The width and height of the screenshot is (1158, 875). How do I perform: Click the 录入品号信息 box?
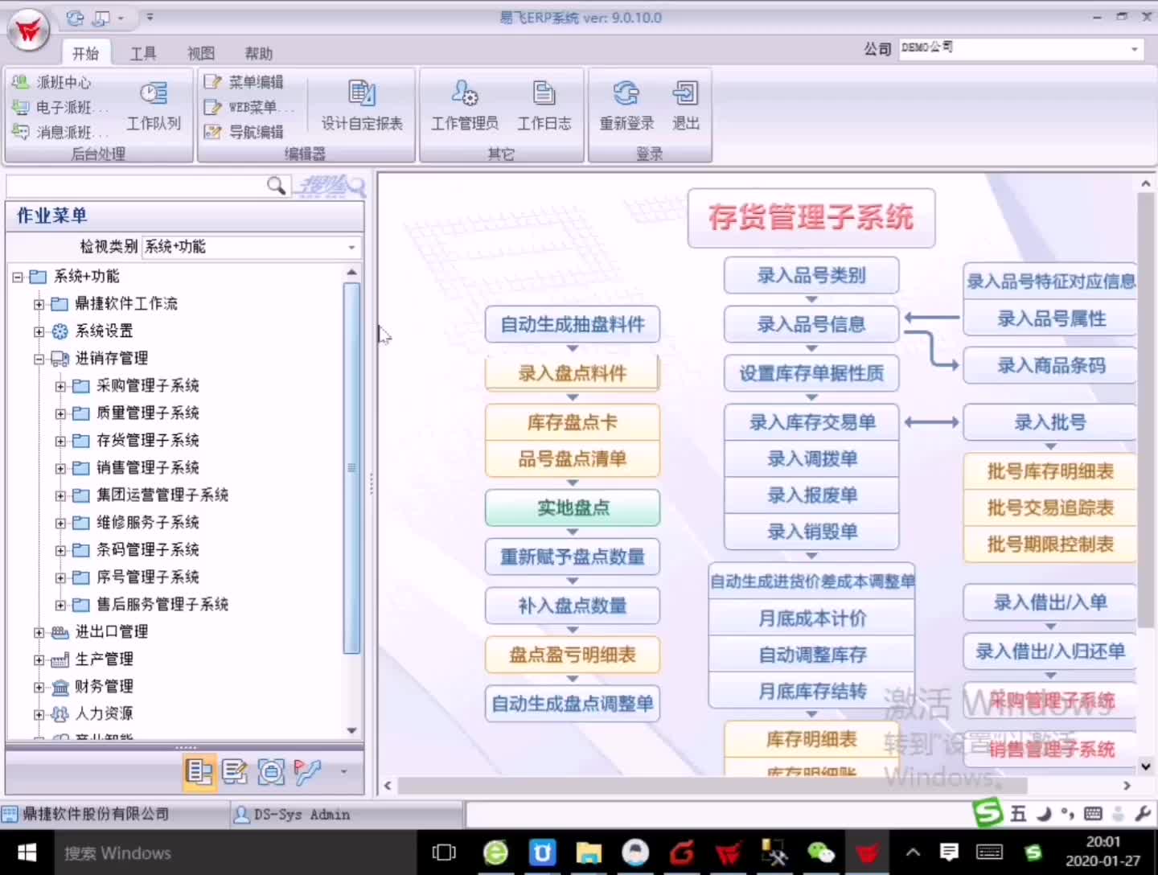811,324
